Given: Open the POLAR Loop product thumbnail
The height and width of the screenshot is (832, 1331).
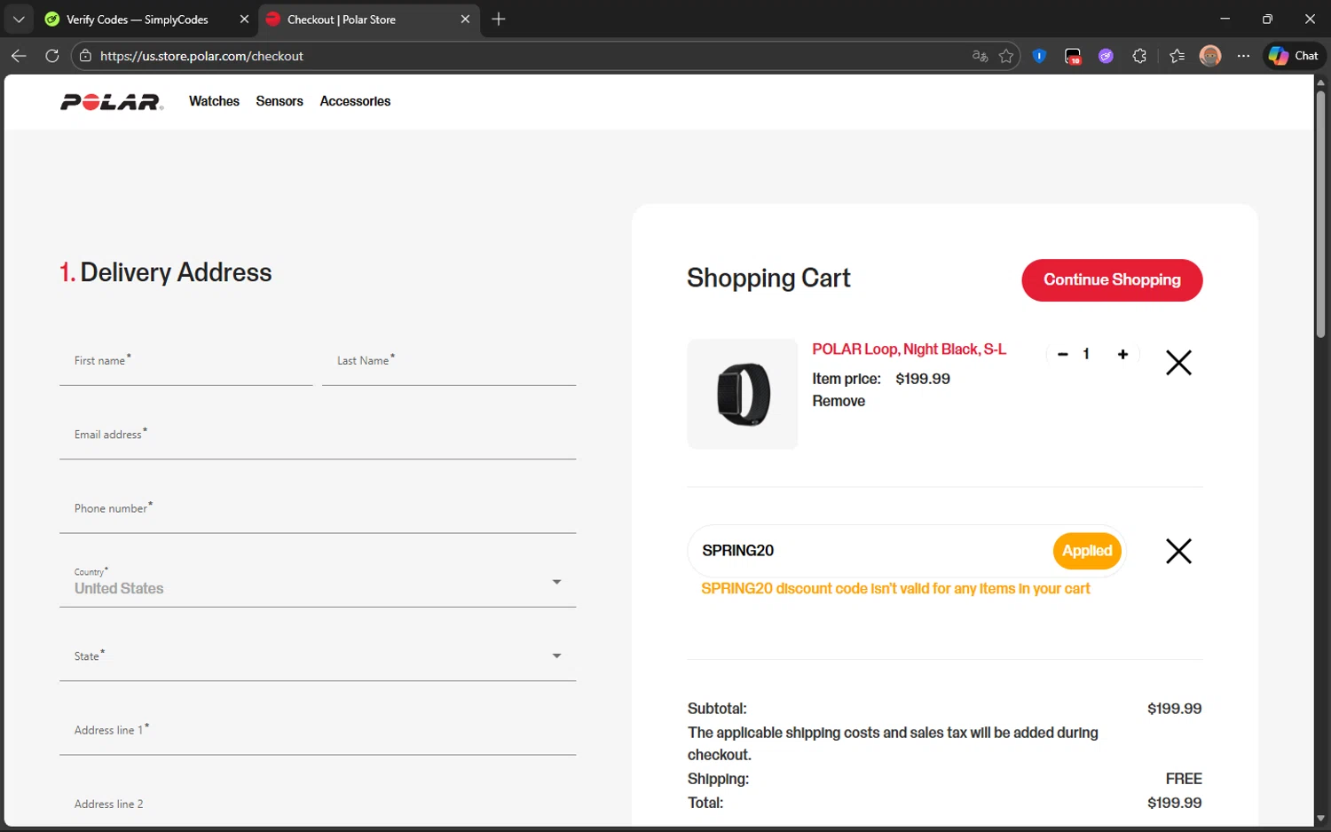Looking at the screenshot, I should (743, 394).
